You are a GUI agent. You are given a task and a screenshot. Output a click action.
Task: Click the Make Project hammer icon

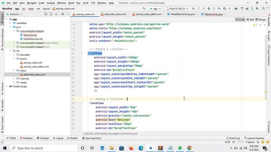coord(144,8)
